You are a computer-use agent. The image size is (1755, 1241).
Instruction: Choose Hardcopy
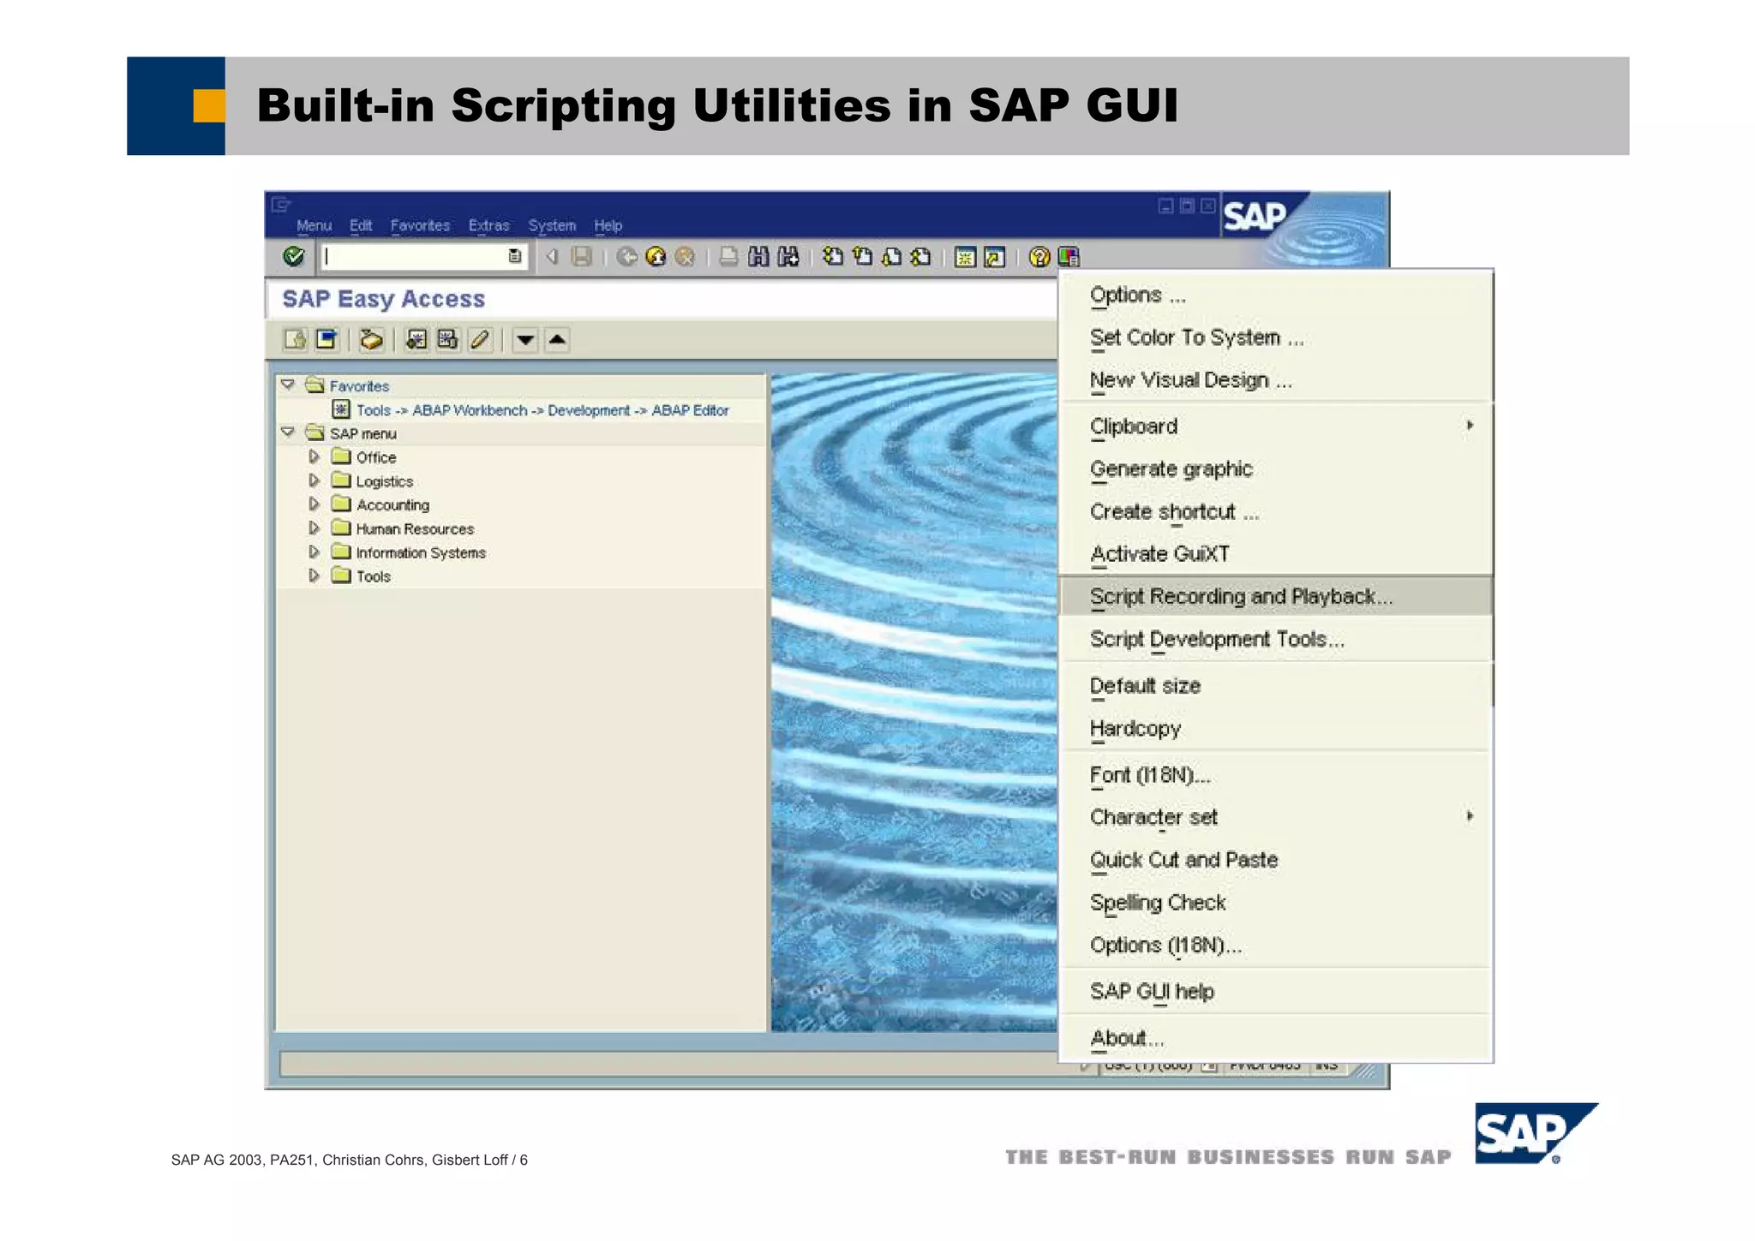click(1276, 728)
